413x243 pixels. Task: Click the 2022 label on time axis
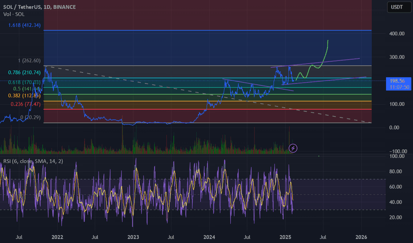click(57, 237)
